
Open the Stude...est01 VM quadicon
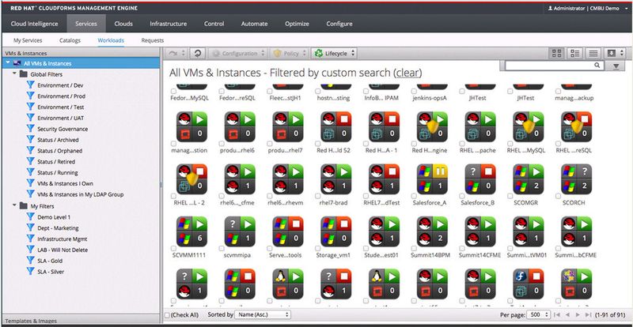(x=384, y=231)
